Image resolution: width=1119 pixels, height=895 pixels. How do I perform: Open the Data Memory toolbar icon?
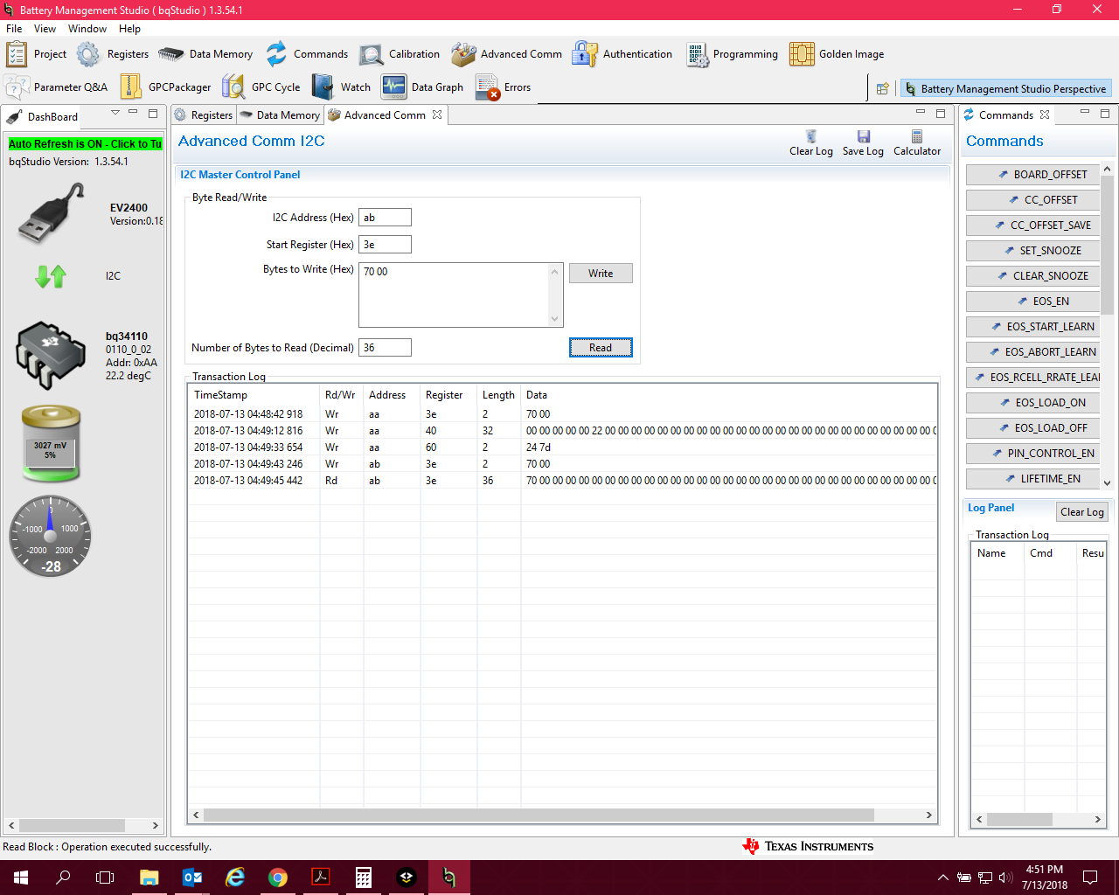point(170,54)
